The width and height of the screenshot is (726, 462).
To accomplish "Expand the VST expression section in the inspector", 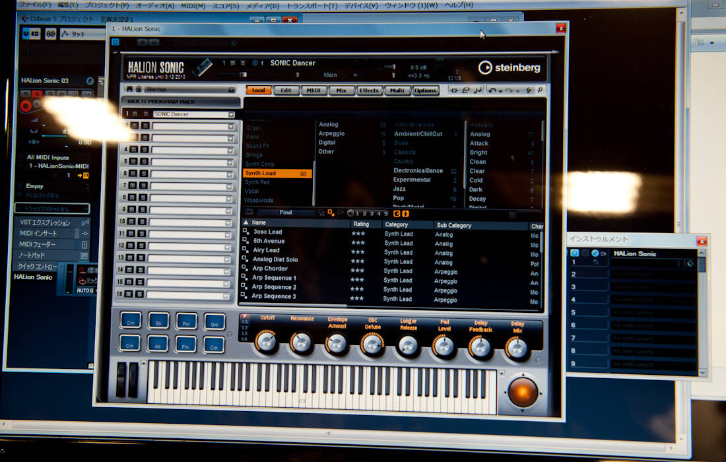I will click(52, 222).
